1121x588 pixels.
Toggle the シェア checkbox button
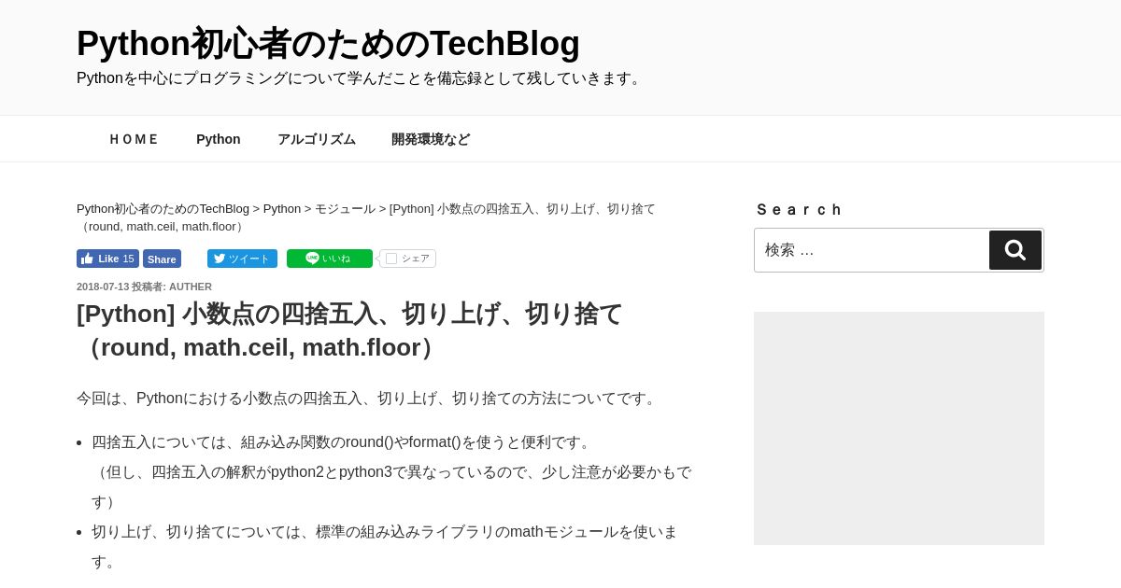coord(407,259)
